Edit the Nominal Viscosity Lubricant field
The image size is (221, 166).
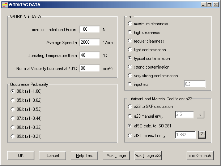[x=90, y=69]
